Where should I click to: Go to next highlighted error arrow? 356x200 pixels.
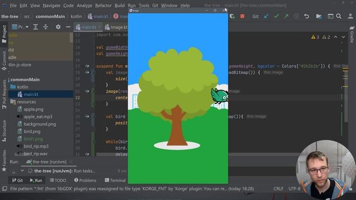pos(343,37)
